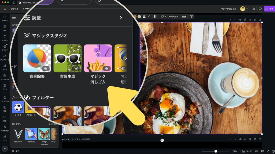Screen dimensions: 275x154
Task: Open the 配置 (Position) toolbar item
Action: (x=184, y=17)
